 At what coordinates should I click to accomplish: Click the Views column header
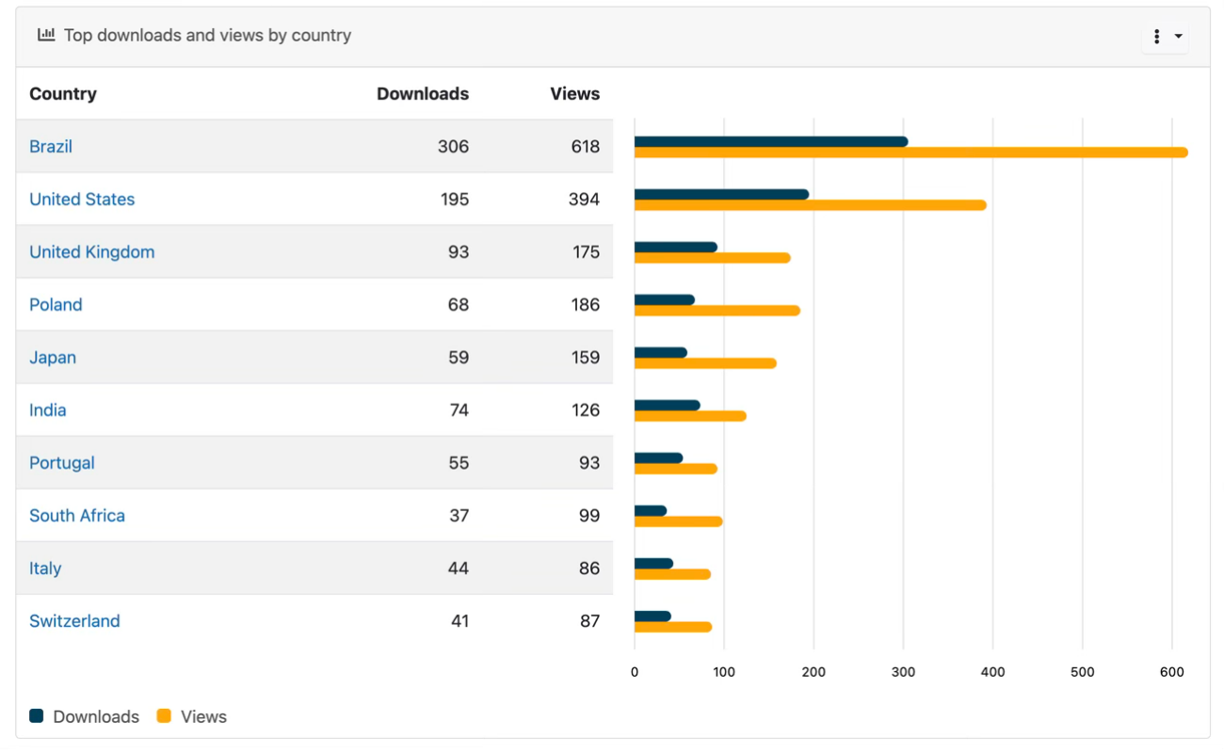[x=574, y=94]
